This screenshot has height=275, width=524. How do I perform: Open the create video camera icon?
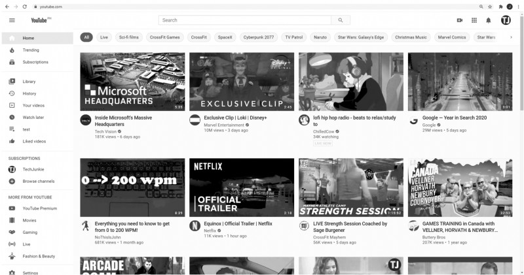(460, 20)
